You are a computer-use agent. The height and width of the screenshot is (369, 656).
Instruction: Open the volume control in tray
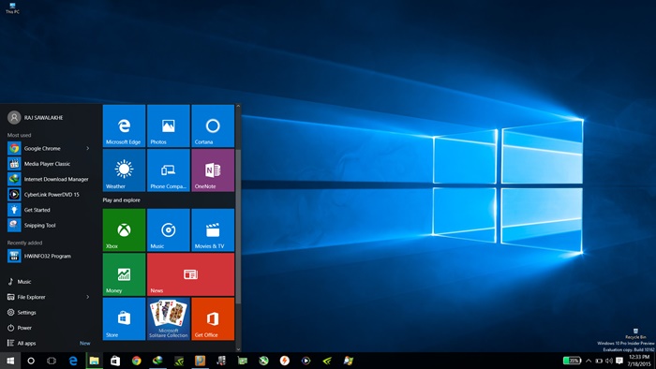click(x=609, y=361)
